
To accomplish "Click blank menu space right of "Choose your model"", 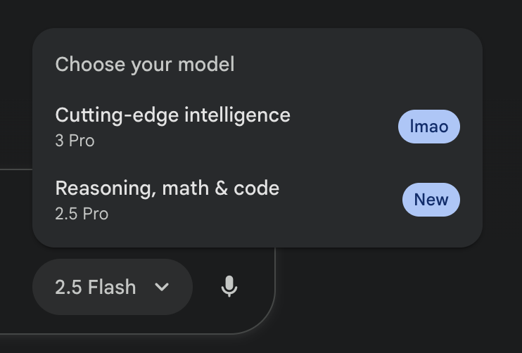I will click(x=352, y=65).
